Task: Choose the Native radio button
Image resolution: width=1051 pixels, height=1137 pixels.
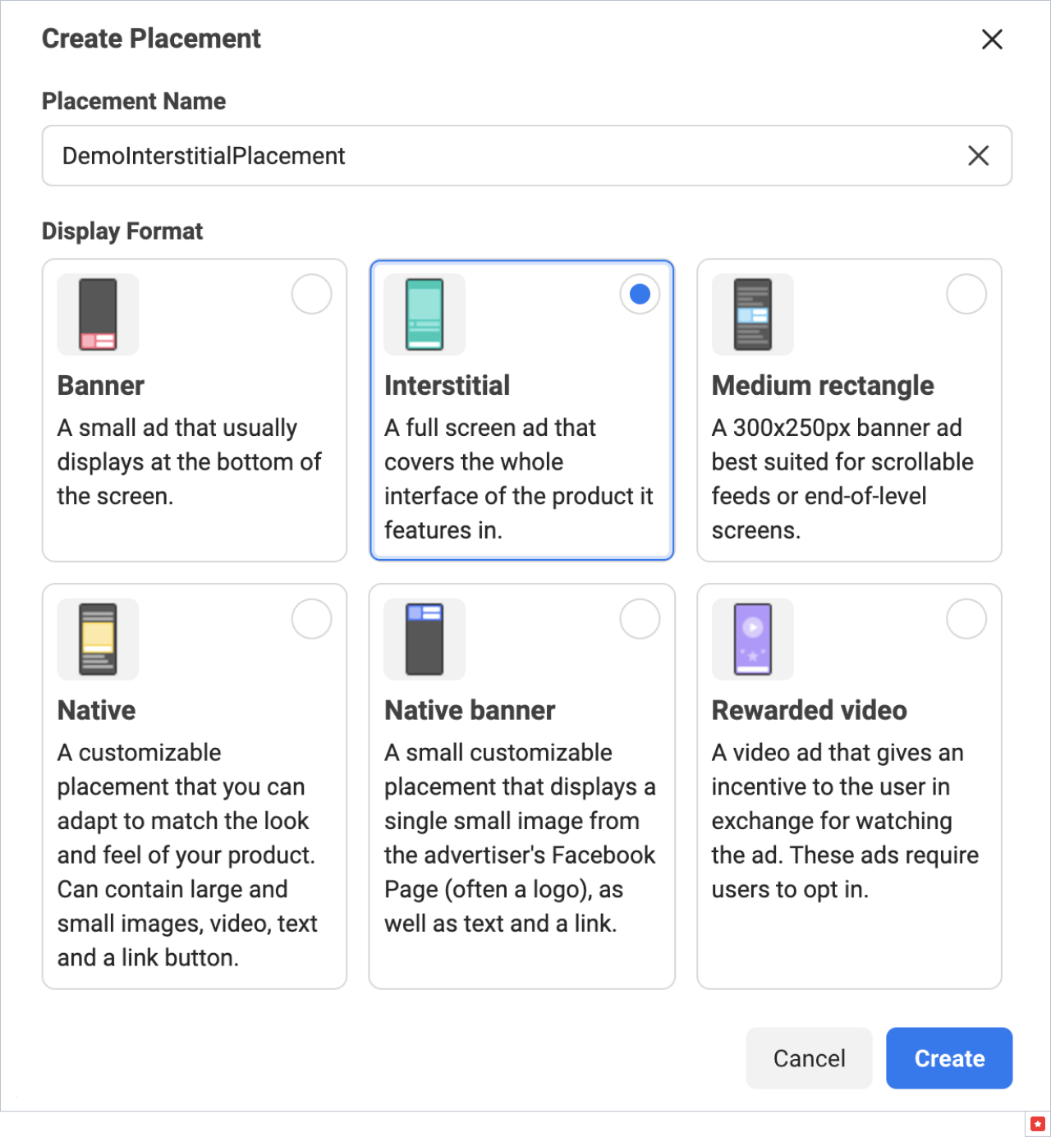Action: [312, 619]
